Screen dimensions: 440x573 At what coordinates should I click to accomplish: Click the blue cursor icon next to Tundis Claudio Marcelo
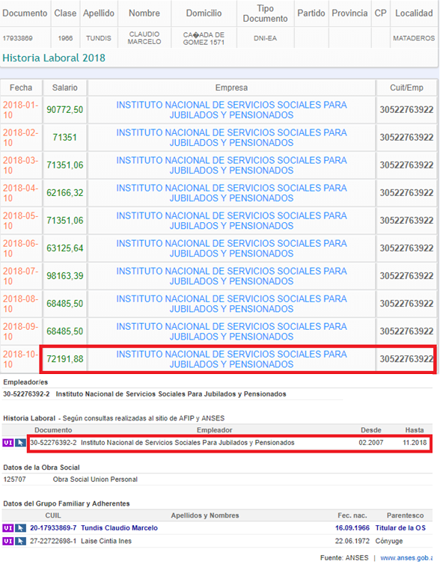[x=20, y=528]
